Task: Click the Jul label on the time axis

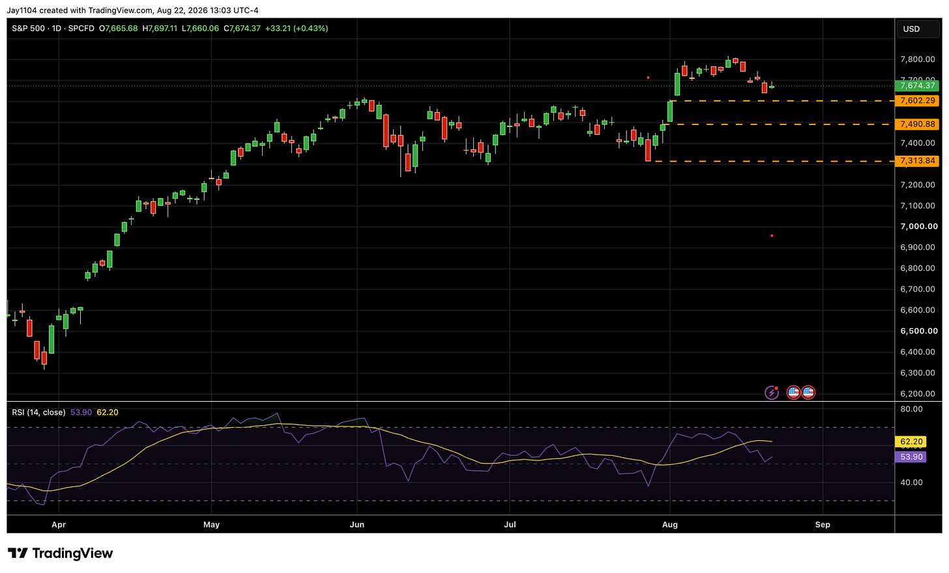Action: click(510, 525)
